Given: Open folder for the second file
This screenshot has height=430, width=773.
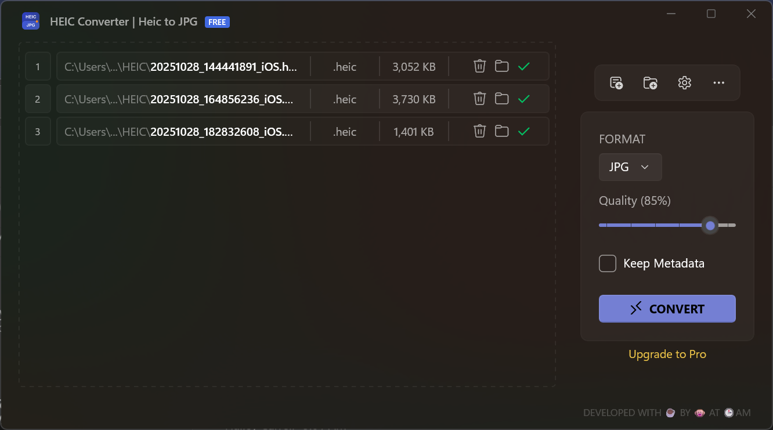Looking at the screenshot, I should (x=501, y=99).
